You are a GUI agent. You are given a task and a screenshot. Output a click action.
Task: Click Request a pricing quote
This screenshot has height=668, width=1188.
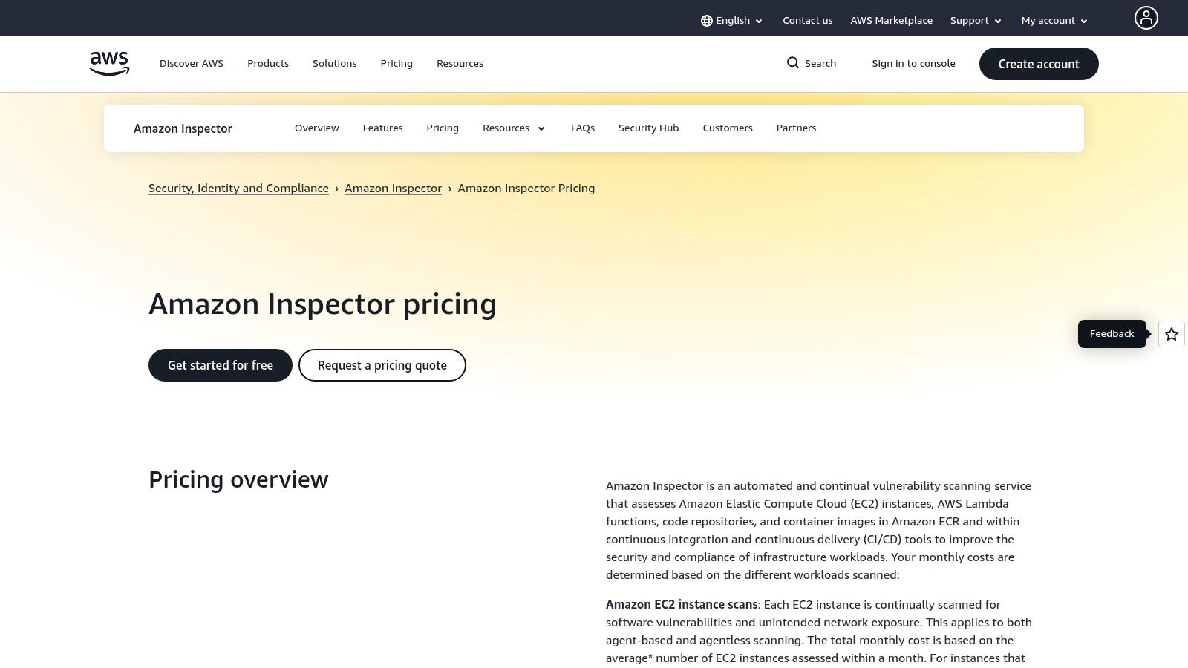[382, 365]
